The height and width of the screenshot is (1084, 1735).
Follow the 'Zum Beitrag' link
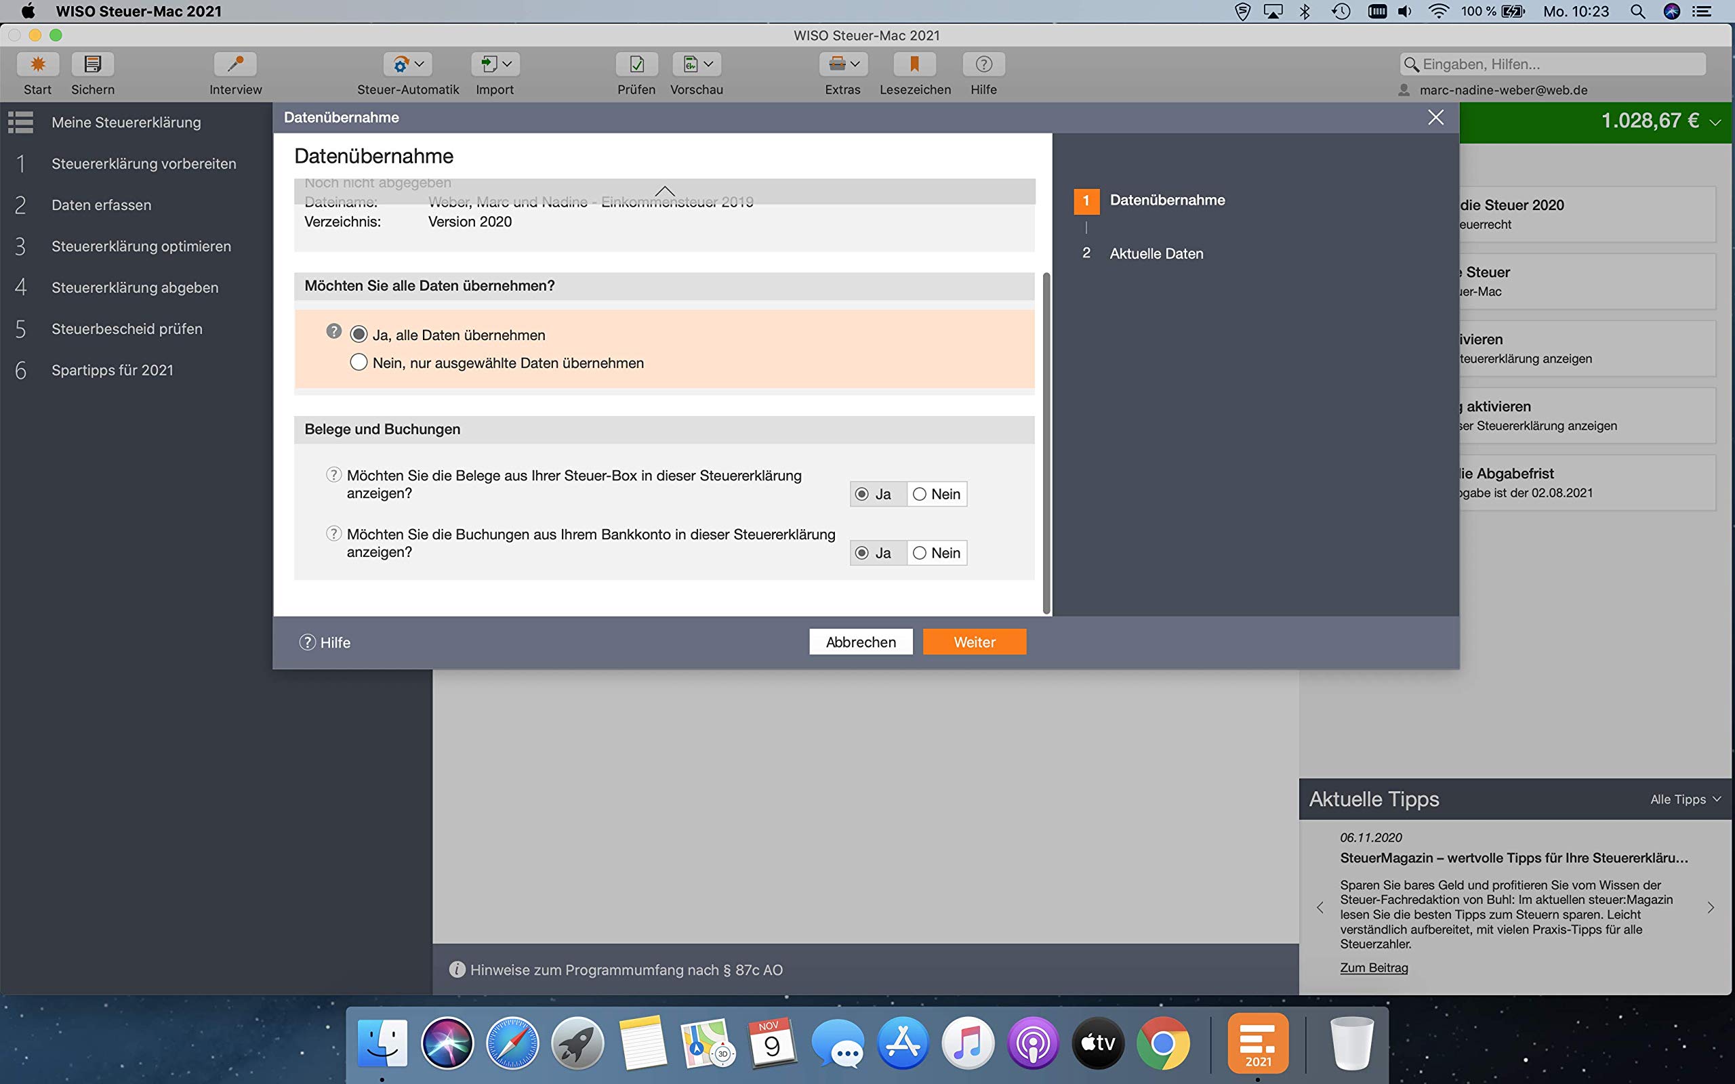(1374, 967)
